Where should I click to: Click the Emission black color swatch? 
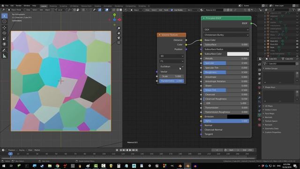[x=238, y=117]
